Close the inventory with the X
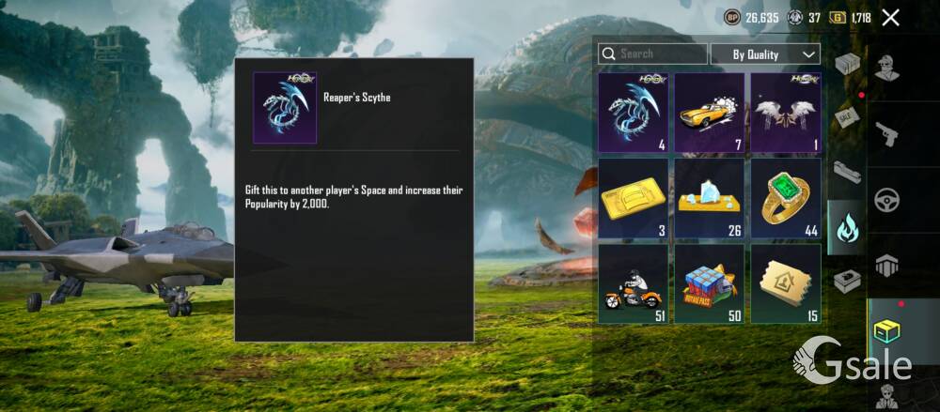This screenshot has width=940, height=412. click(x=891, y=18)
